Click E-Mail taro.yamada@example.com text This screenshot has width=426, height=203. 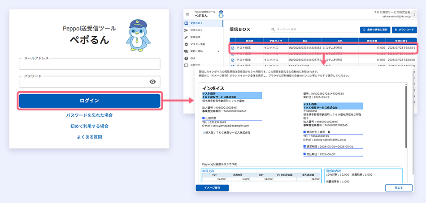[x=226, y=126]
